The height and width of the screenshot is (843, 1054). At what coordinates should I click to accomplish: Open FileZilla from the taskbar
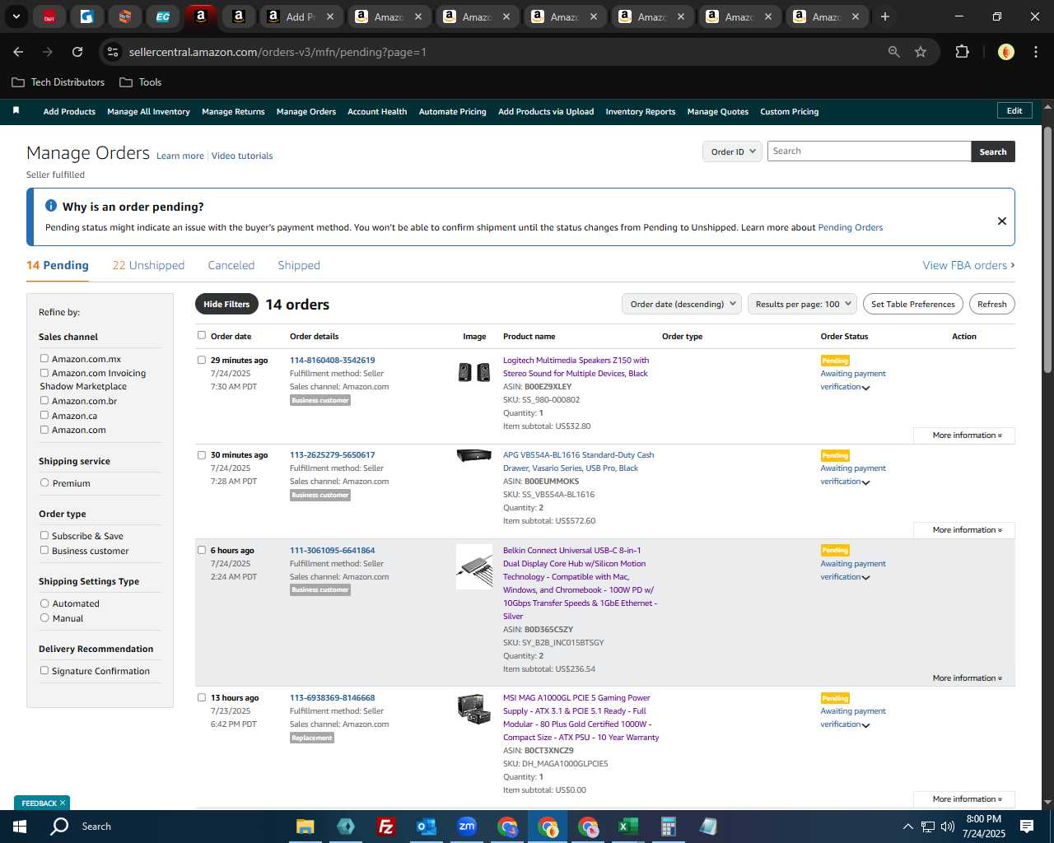385,827
